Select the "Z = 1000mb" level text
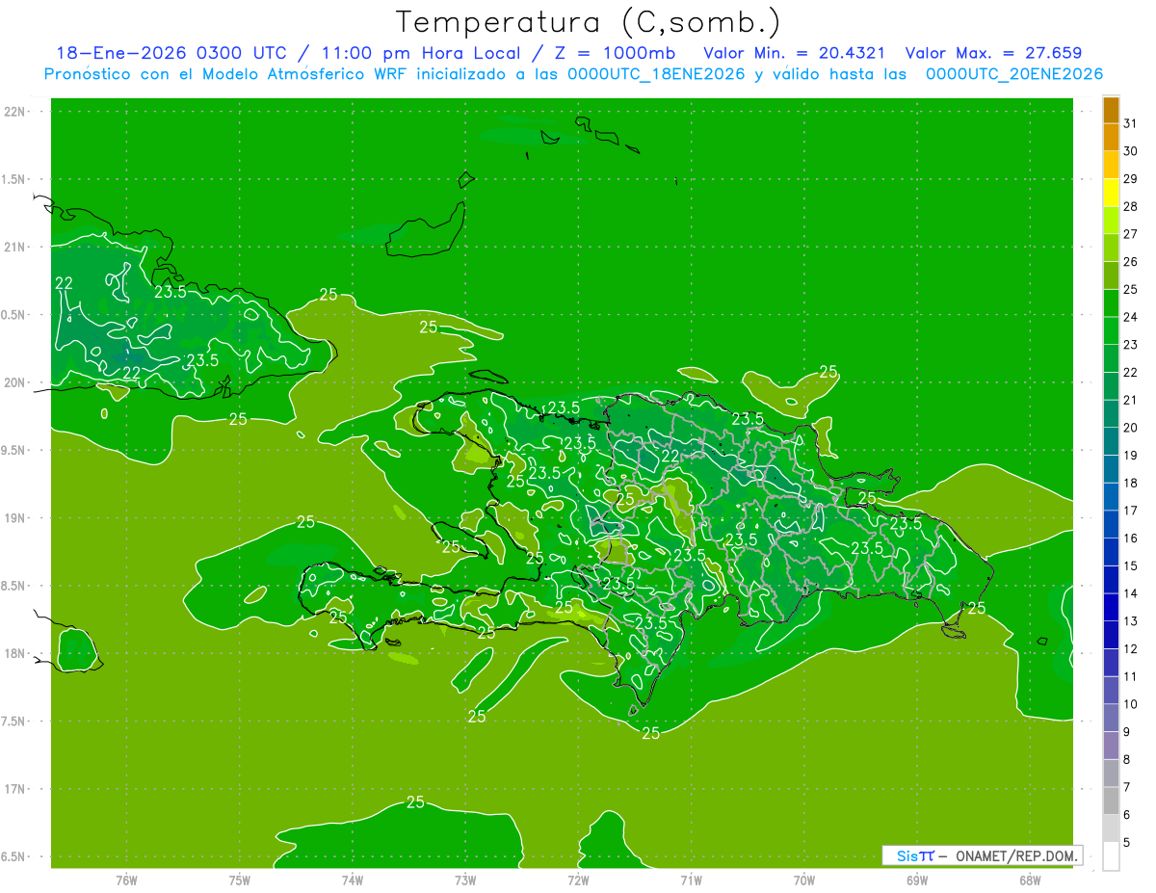 click(x=615, y=53)
